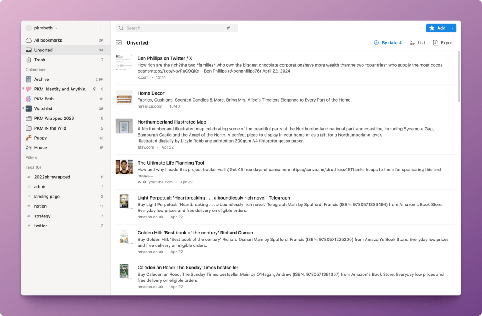Click the Home Decor bench thumbnail
This screenshot has width=482, height=316.
[x=124, y=98]
